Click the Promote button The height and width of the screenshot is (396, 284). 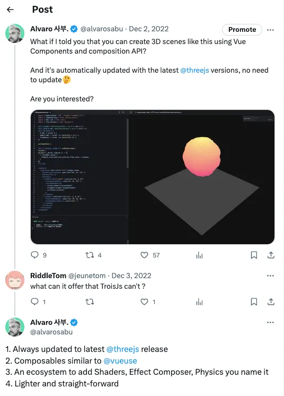[242, 30]
